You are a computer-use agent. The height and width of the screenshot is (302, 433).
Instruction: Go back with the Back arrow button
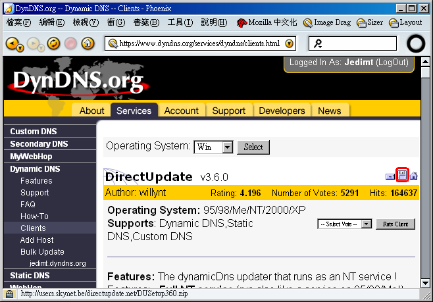(12, 43)
